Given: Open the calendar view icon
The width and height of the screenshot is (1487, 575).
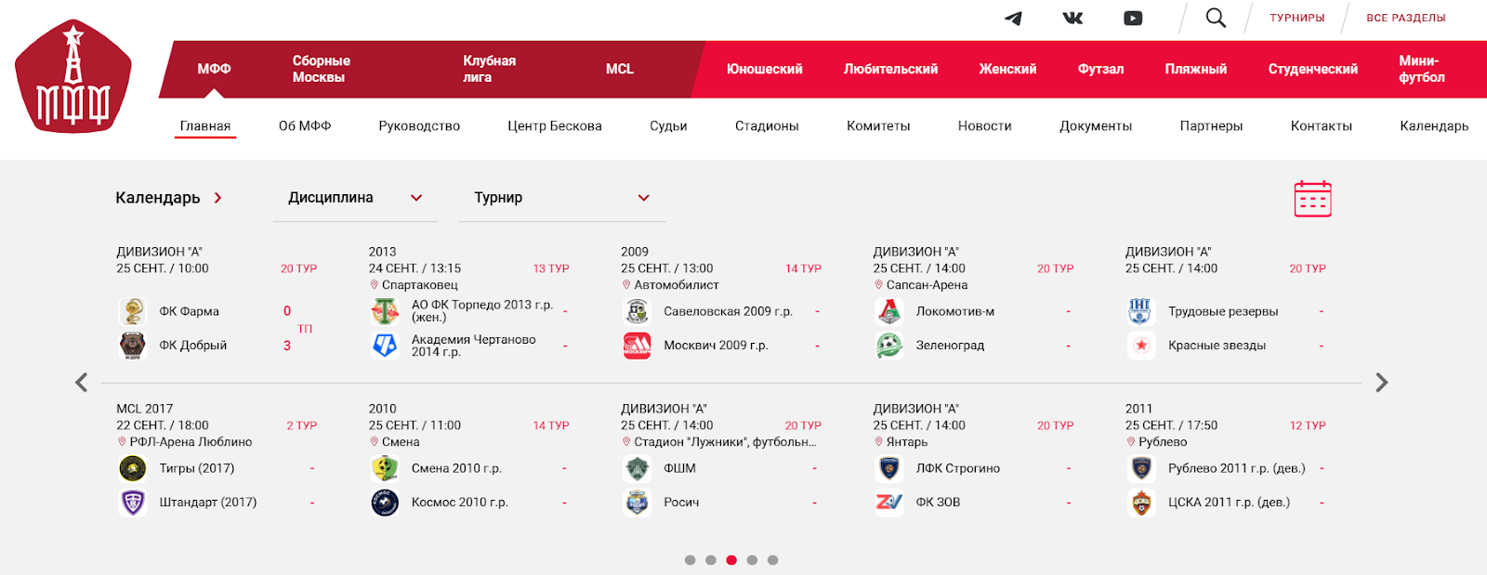Looking at the screenshot, I should click(1312, 199).
